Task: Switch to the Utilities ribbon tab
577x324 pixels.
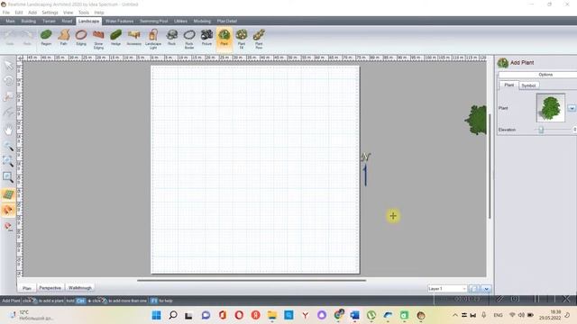Action: tap(180, 22)
